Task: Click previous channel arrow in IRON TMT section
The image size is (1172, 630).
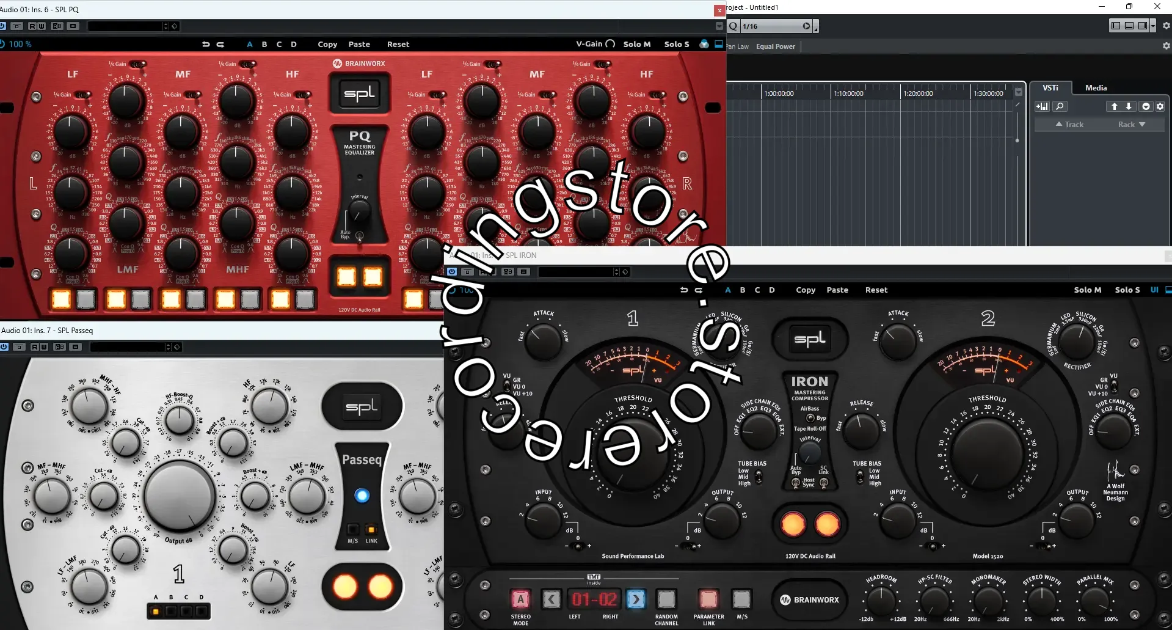Action: click(551, 599)
